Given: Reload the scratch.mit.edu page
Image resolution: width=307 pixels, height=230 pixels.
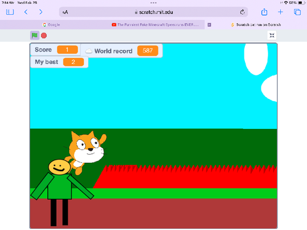Looking at the screenshot, I should 242,12.
